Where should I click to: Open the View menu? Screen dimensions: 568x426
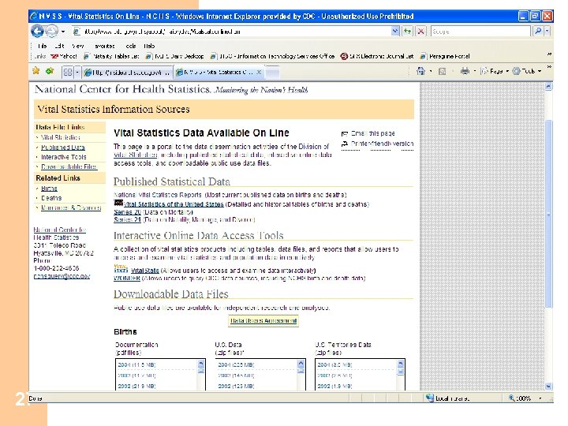(78, 46)
